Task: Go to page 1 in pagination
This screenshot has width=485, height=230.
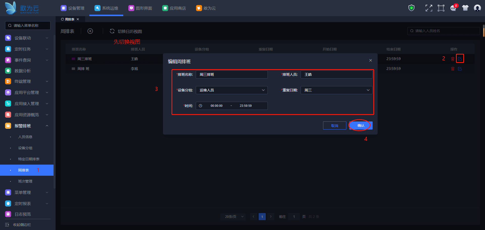Action: pos(262,217)
